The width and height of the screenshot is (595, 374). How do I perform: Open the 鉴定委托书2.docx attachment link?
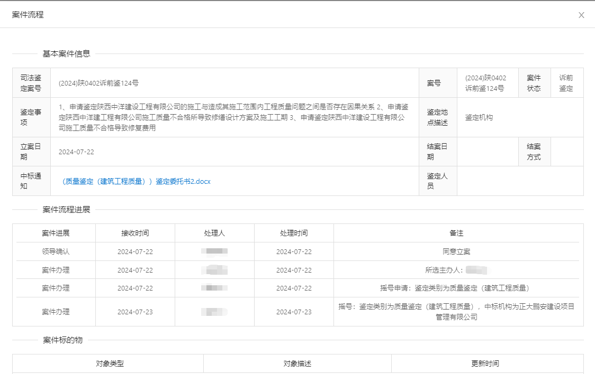tap(136, 181)
